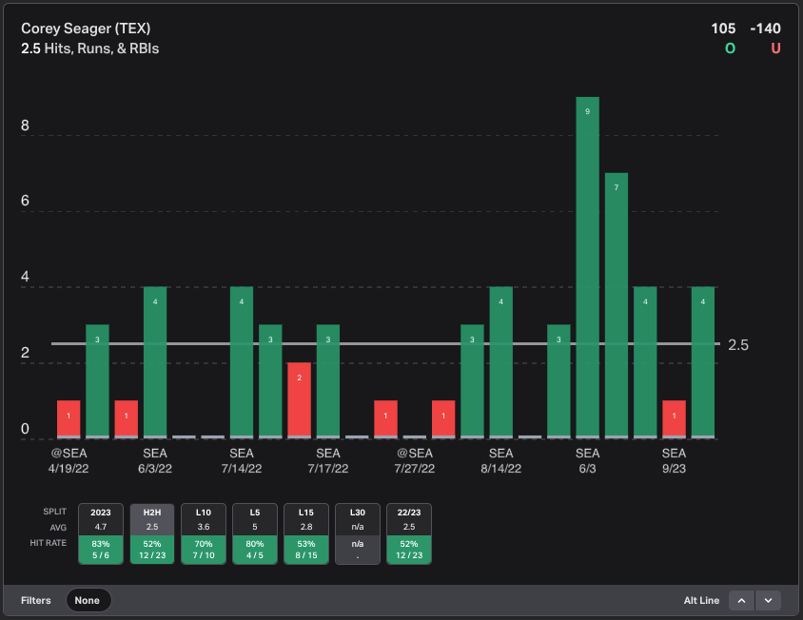This screenshot has width=803, height=620.
Task: Click the HIT RATE row label
Action: point(49,543)
